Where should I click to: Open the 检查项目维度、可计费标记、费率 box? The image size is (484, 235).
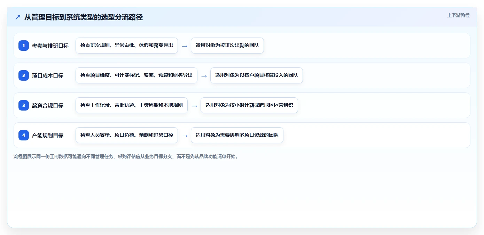click(136, 75)
